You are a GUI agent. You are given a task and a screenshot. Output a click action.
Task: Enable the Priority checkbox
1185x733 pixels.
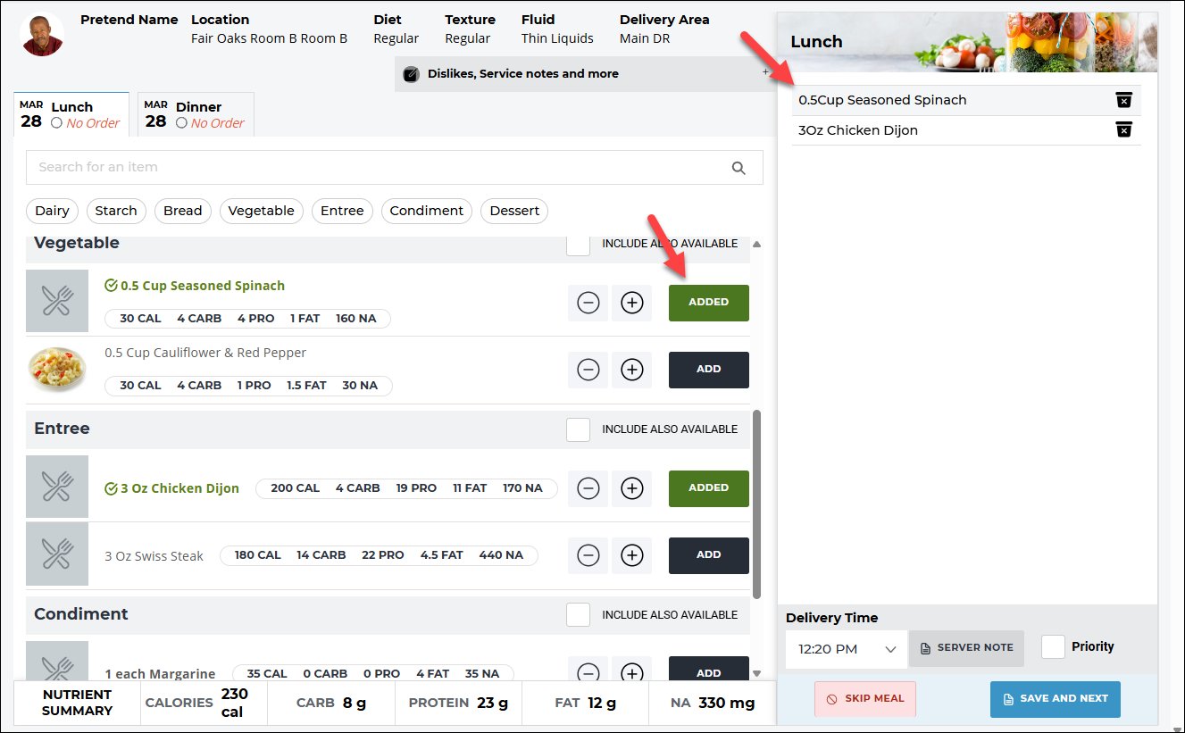[1054, 647]
